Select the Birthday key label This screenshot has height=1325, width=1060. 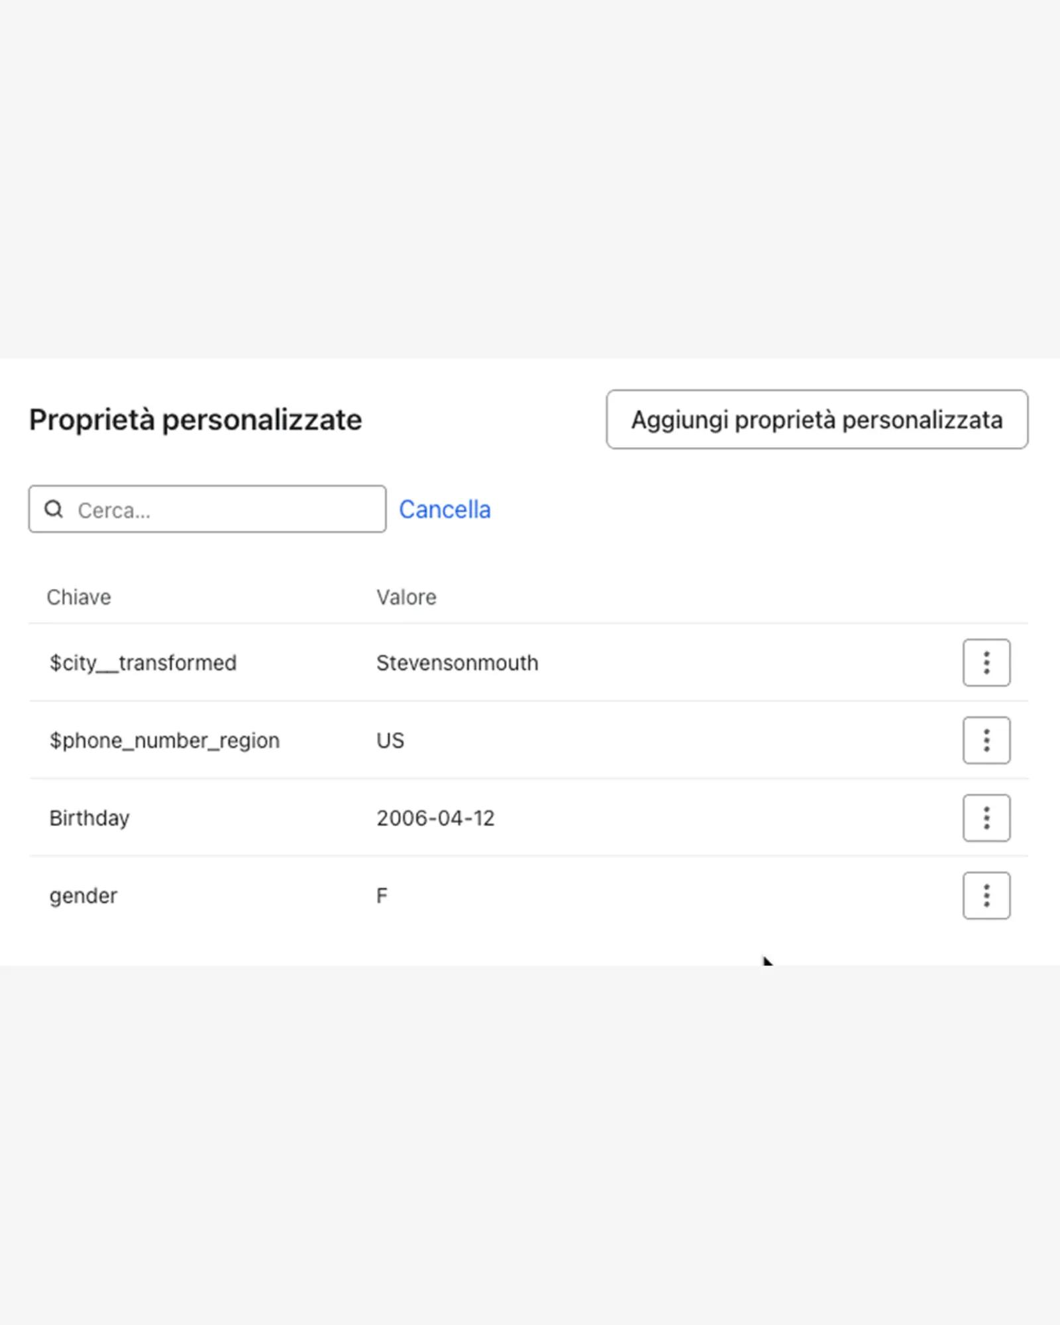point(89,818)
